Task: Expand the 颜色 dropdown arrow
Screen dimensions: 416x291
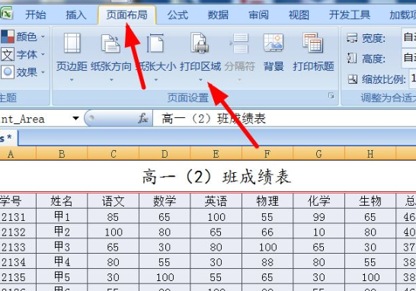Action: [x=43, y=37]
